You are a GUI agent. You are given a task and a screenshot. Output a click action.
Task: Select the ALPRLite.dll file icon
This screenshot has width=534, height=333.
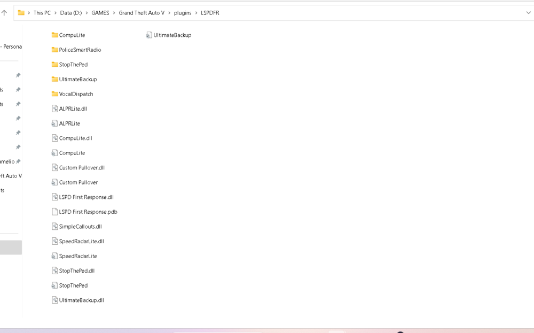(x=54, y=109)
